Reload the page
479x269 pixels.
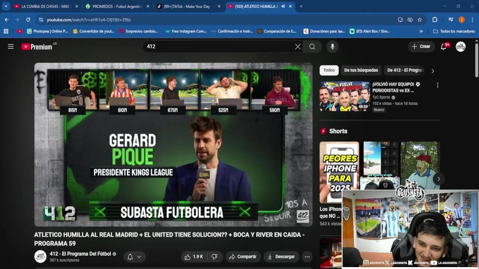(x=28, y=19)
